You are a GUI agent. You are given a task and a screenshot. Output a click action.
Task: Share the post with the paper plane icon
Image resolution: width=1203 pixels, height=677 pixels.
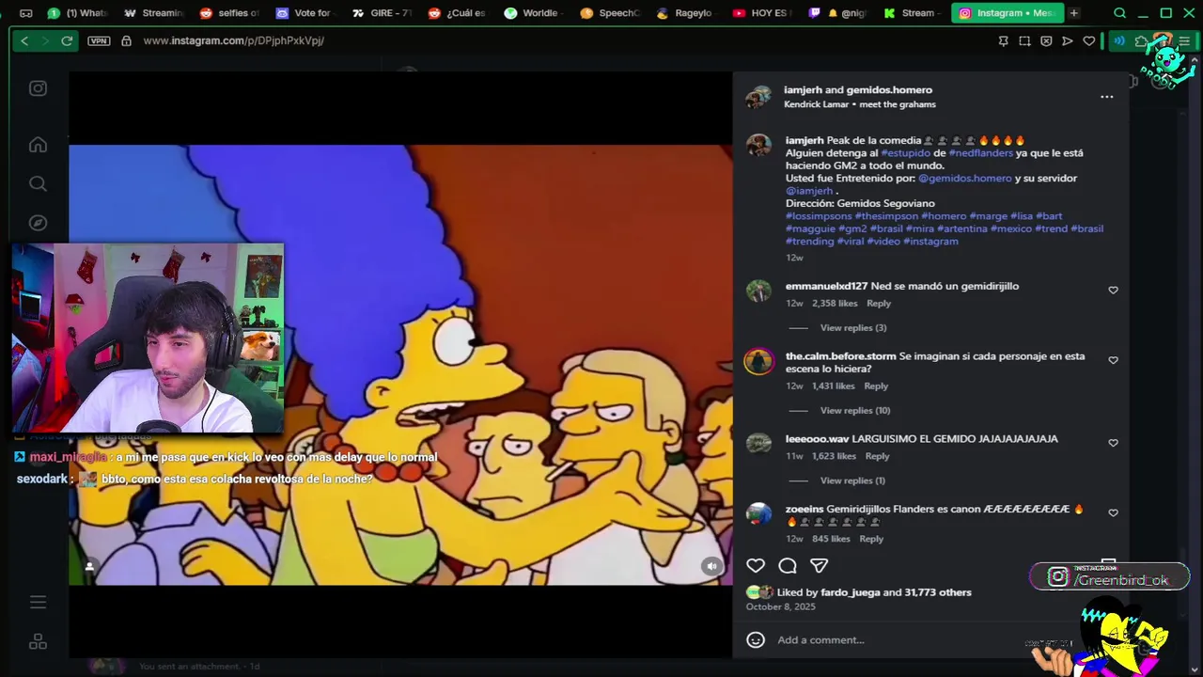coord(819,565)
